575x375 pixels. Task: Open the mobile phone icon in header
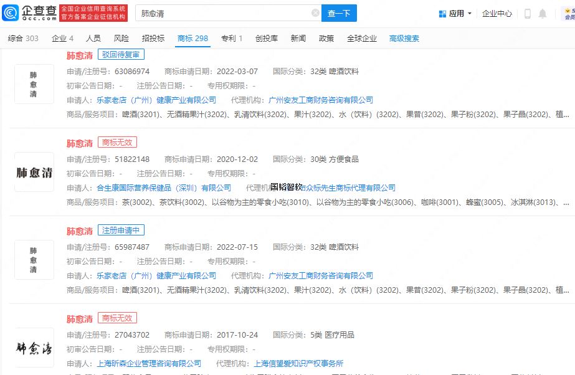point(527,14)
